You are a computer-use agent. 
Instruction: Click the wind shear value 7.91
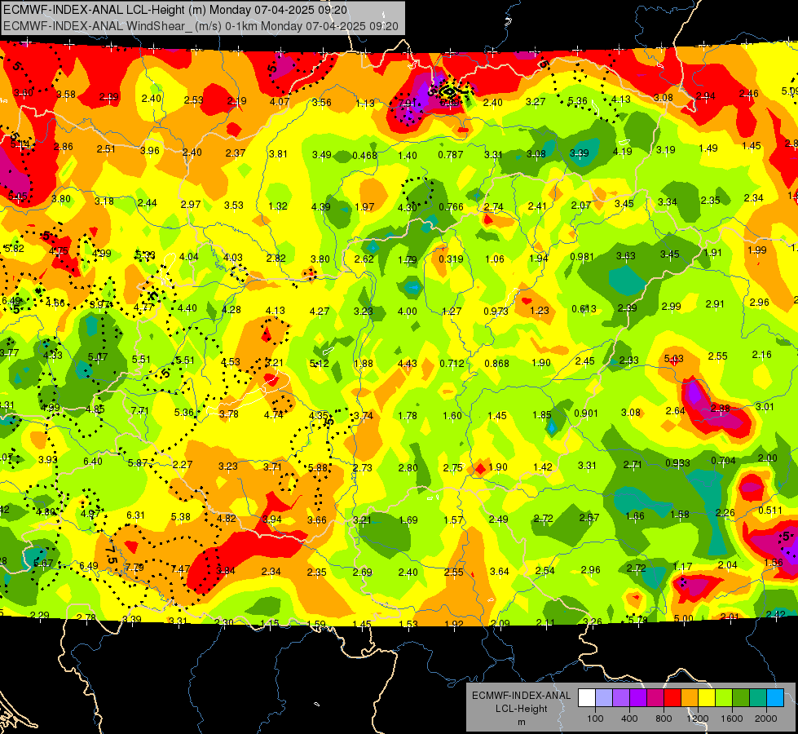[x=407, y=104]
